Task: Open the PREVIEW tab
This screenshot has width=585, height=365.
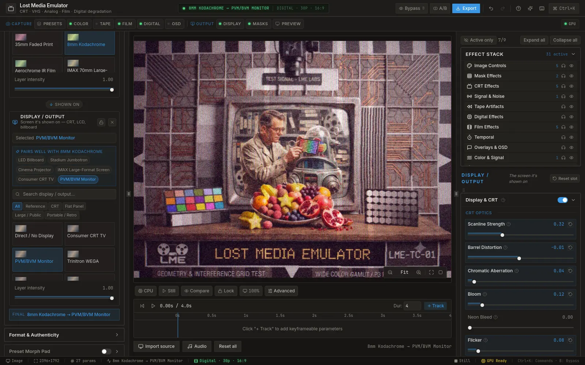Action: tap(288, 24)
